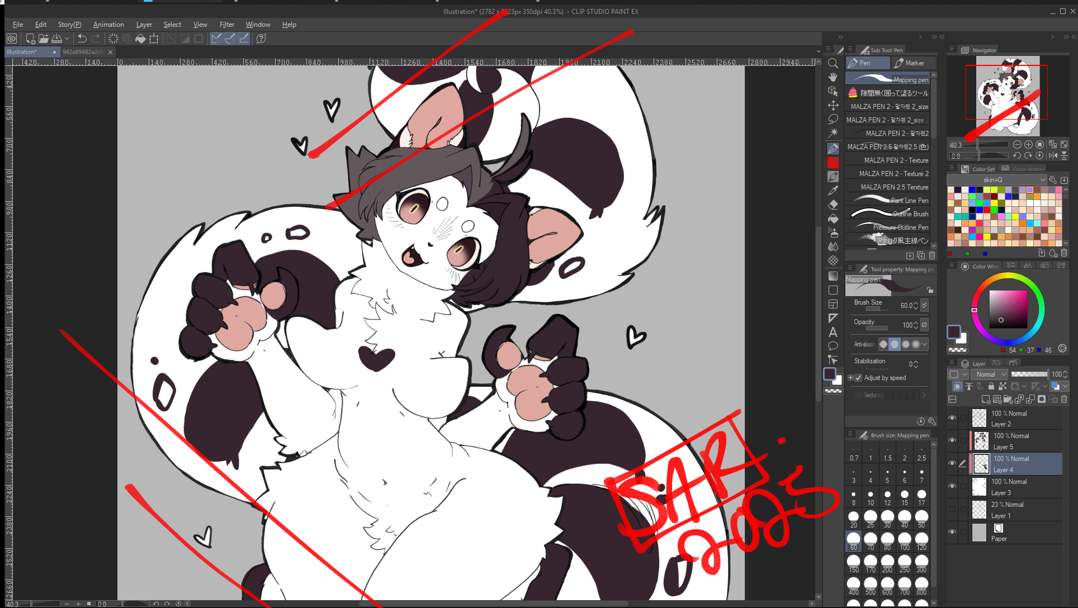Open the skin+Q color set dropdown

[997, 180]
